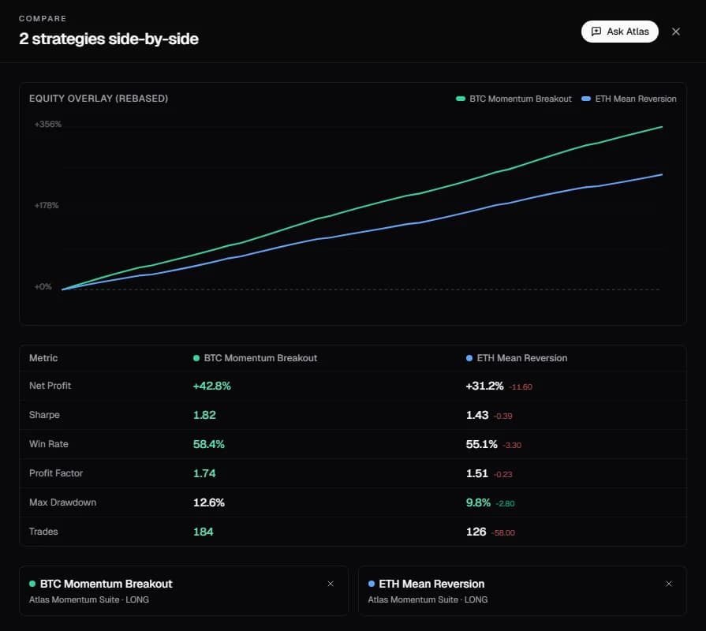The height and width of the screenshot is (631, 706).
Task: Click the green dot in BTC column header
Action: (x=196, y=358)
